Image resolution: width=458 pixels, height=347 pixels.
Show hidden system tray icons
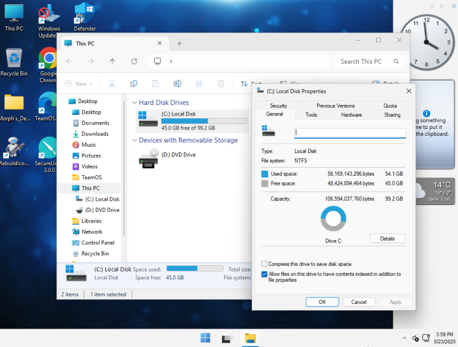point(405,338)
